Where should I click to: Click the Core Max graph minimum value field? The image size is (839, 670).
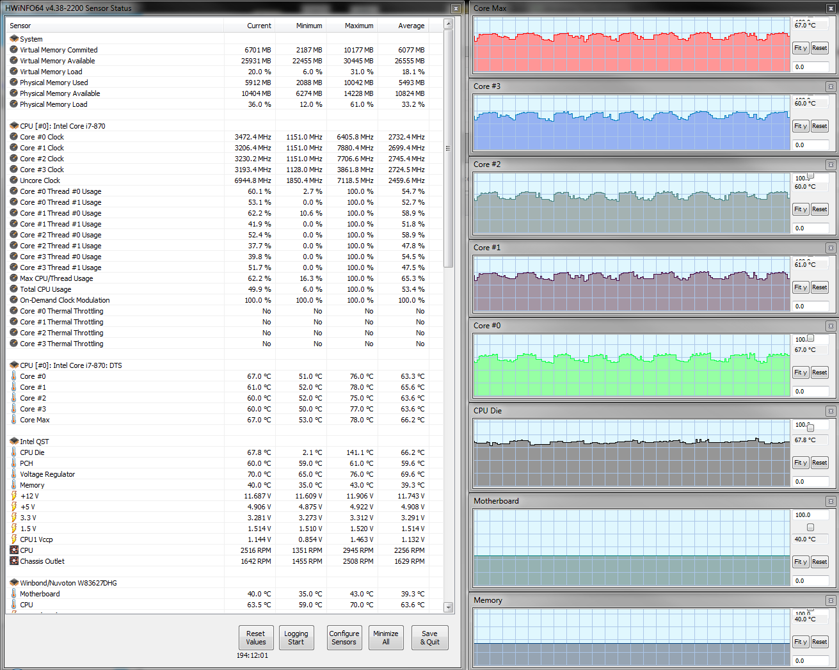[x=811, y=67]
